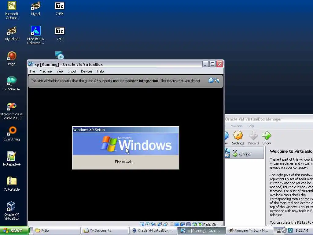Select the Supermium desktop shortcut
Viewport: 313px width, 235px height.
12,84
